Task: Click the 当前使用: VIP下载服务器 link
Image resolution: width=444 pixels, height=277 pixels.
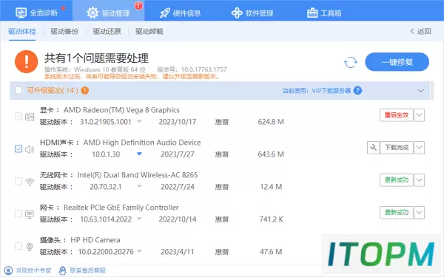Action: pos(316,91)
